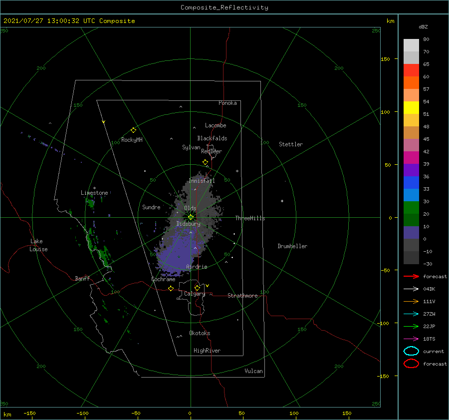Select the bright yellow 54 dBZ swatch
This screenshot has height=420, width=449.
[411, 108]
